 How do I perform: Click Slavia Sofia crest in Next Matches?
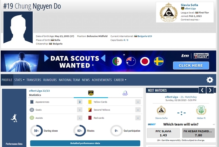click(x=161, y=110)
